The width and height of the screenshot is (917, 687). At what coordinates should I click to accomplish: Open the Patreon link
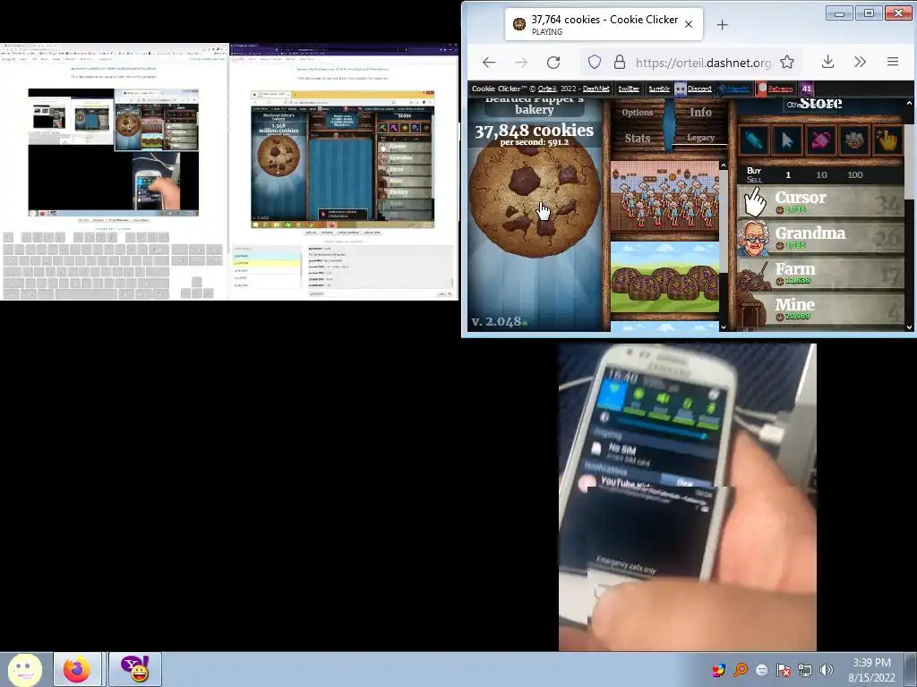780,89
